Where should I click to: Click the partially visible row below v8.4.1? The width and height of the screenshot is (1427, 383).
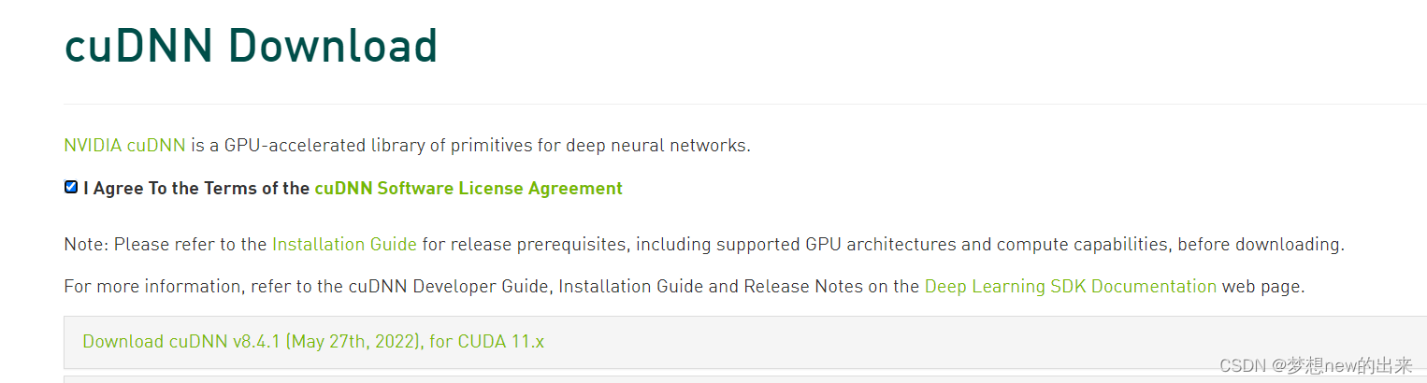[x=745, y=379]
